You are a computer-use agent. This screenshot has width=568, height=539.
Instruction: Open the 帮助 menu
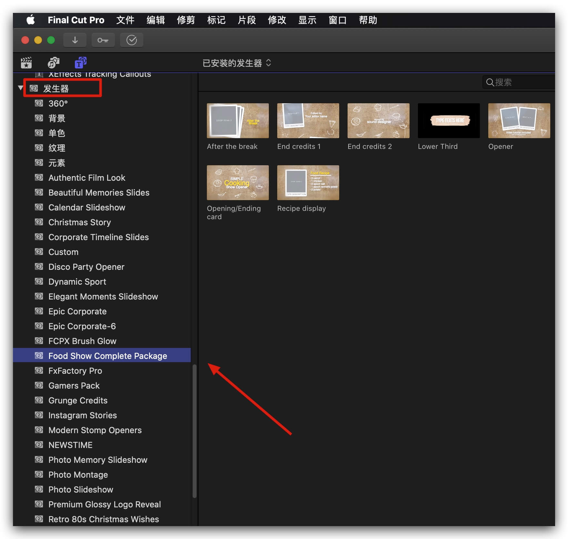pos(368,20)
